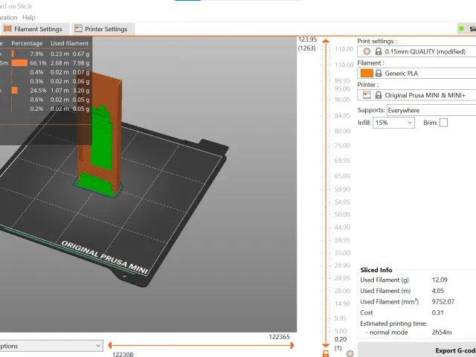Click the normal mode time 2h54m
Image resolution: width=476 pixels, height=357 pixels.
click(442, 332)
